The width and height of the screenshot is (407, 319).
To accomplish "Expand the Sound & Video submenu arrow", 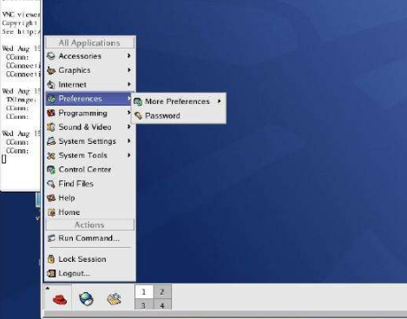I will 128,127.
